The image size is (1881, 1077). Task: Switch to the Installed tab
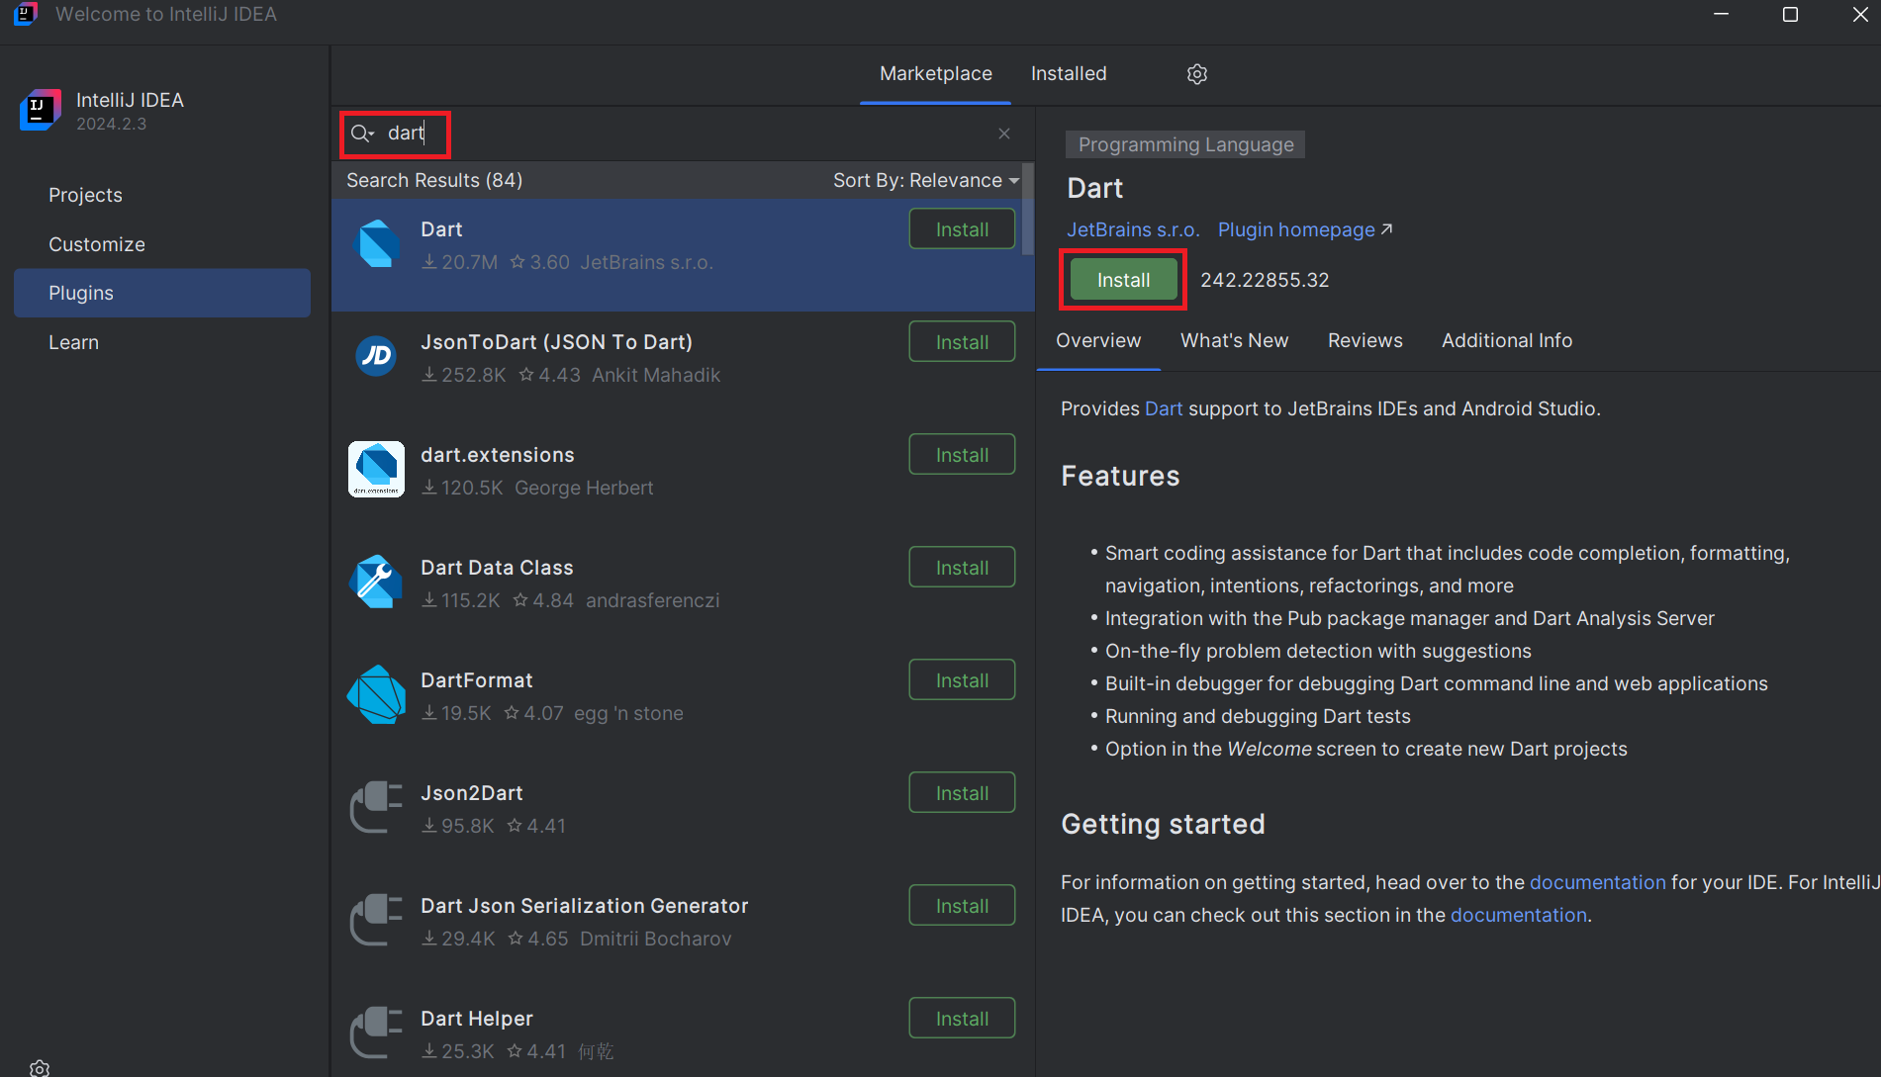(x=1069, y=74)
